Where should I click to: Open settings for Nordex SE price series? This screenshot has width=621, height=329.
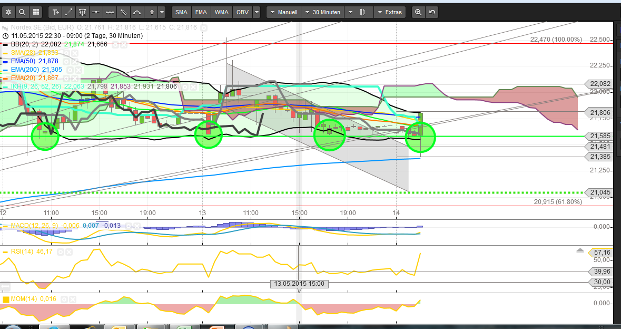(x=203, y=28)
